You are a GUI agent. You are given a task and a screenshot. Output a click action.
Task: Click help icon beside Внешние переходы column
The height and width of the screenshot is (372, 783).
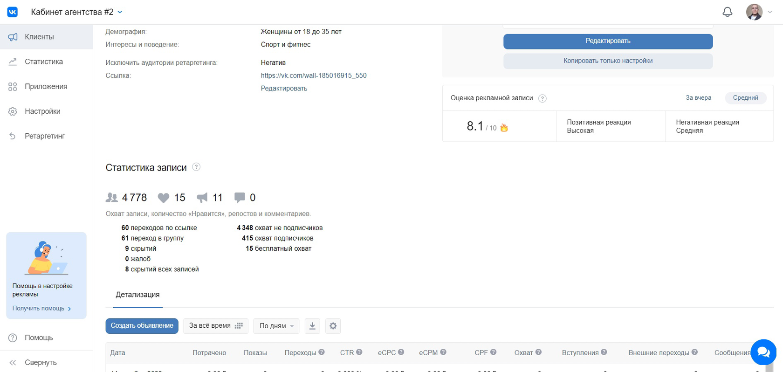pyautogui.click(x=694, y=352)
